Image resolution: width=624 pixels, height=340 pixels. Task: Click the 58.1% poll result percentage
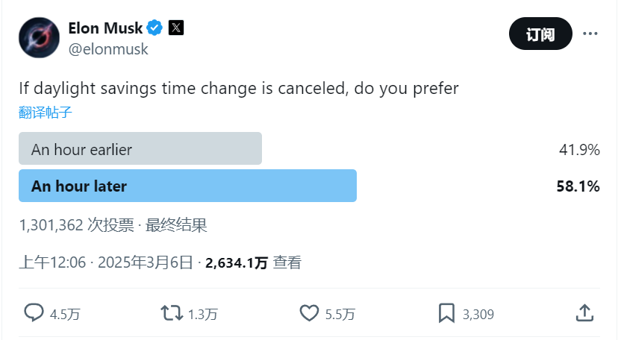578,186
